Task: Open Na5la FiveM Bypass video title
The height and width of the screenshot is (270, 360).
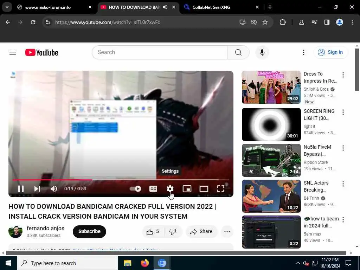Action: (317, 150)
